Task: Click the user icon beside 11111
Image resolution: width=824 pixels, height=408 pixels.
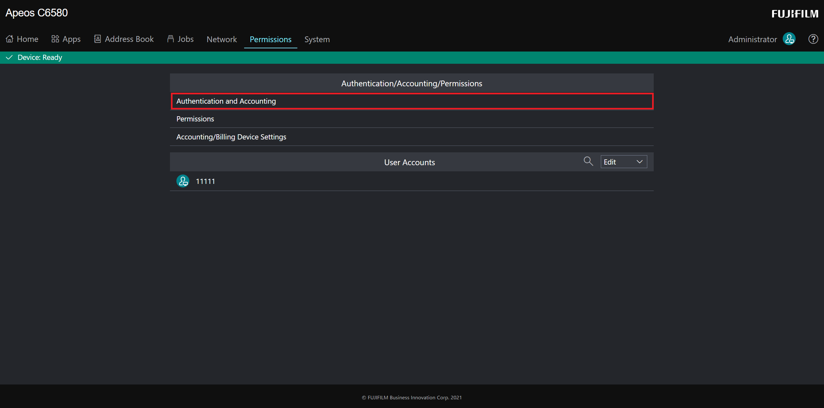Action: [x=183, y=181]
